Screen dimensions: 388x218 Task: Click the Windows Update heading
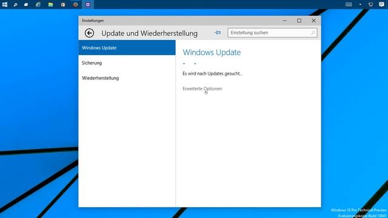[x=212, y=53]
